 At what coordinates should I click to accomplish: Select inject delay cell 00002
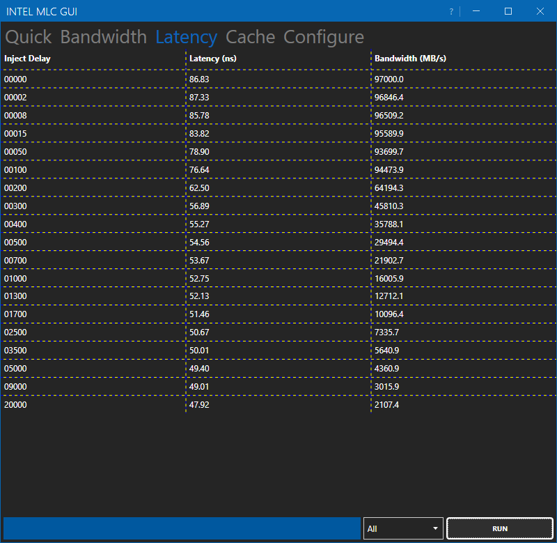tap(15, 98)
